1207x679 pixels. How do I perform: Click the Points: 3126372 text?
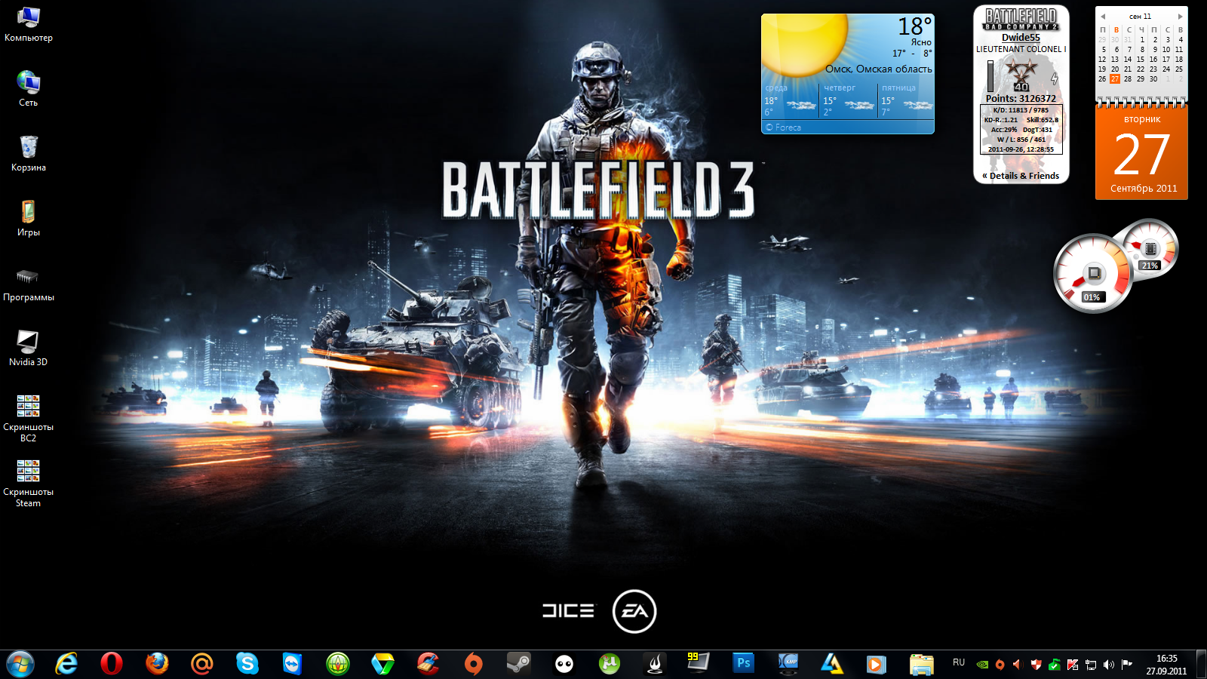[x=1021, y=98]
